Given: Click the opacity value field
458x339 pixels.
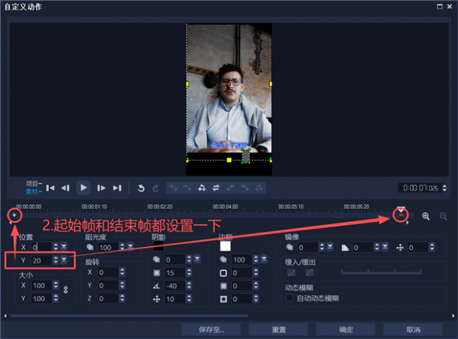Looking at the screenshot, I should [x=108, y=247].
